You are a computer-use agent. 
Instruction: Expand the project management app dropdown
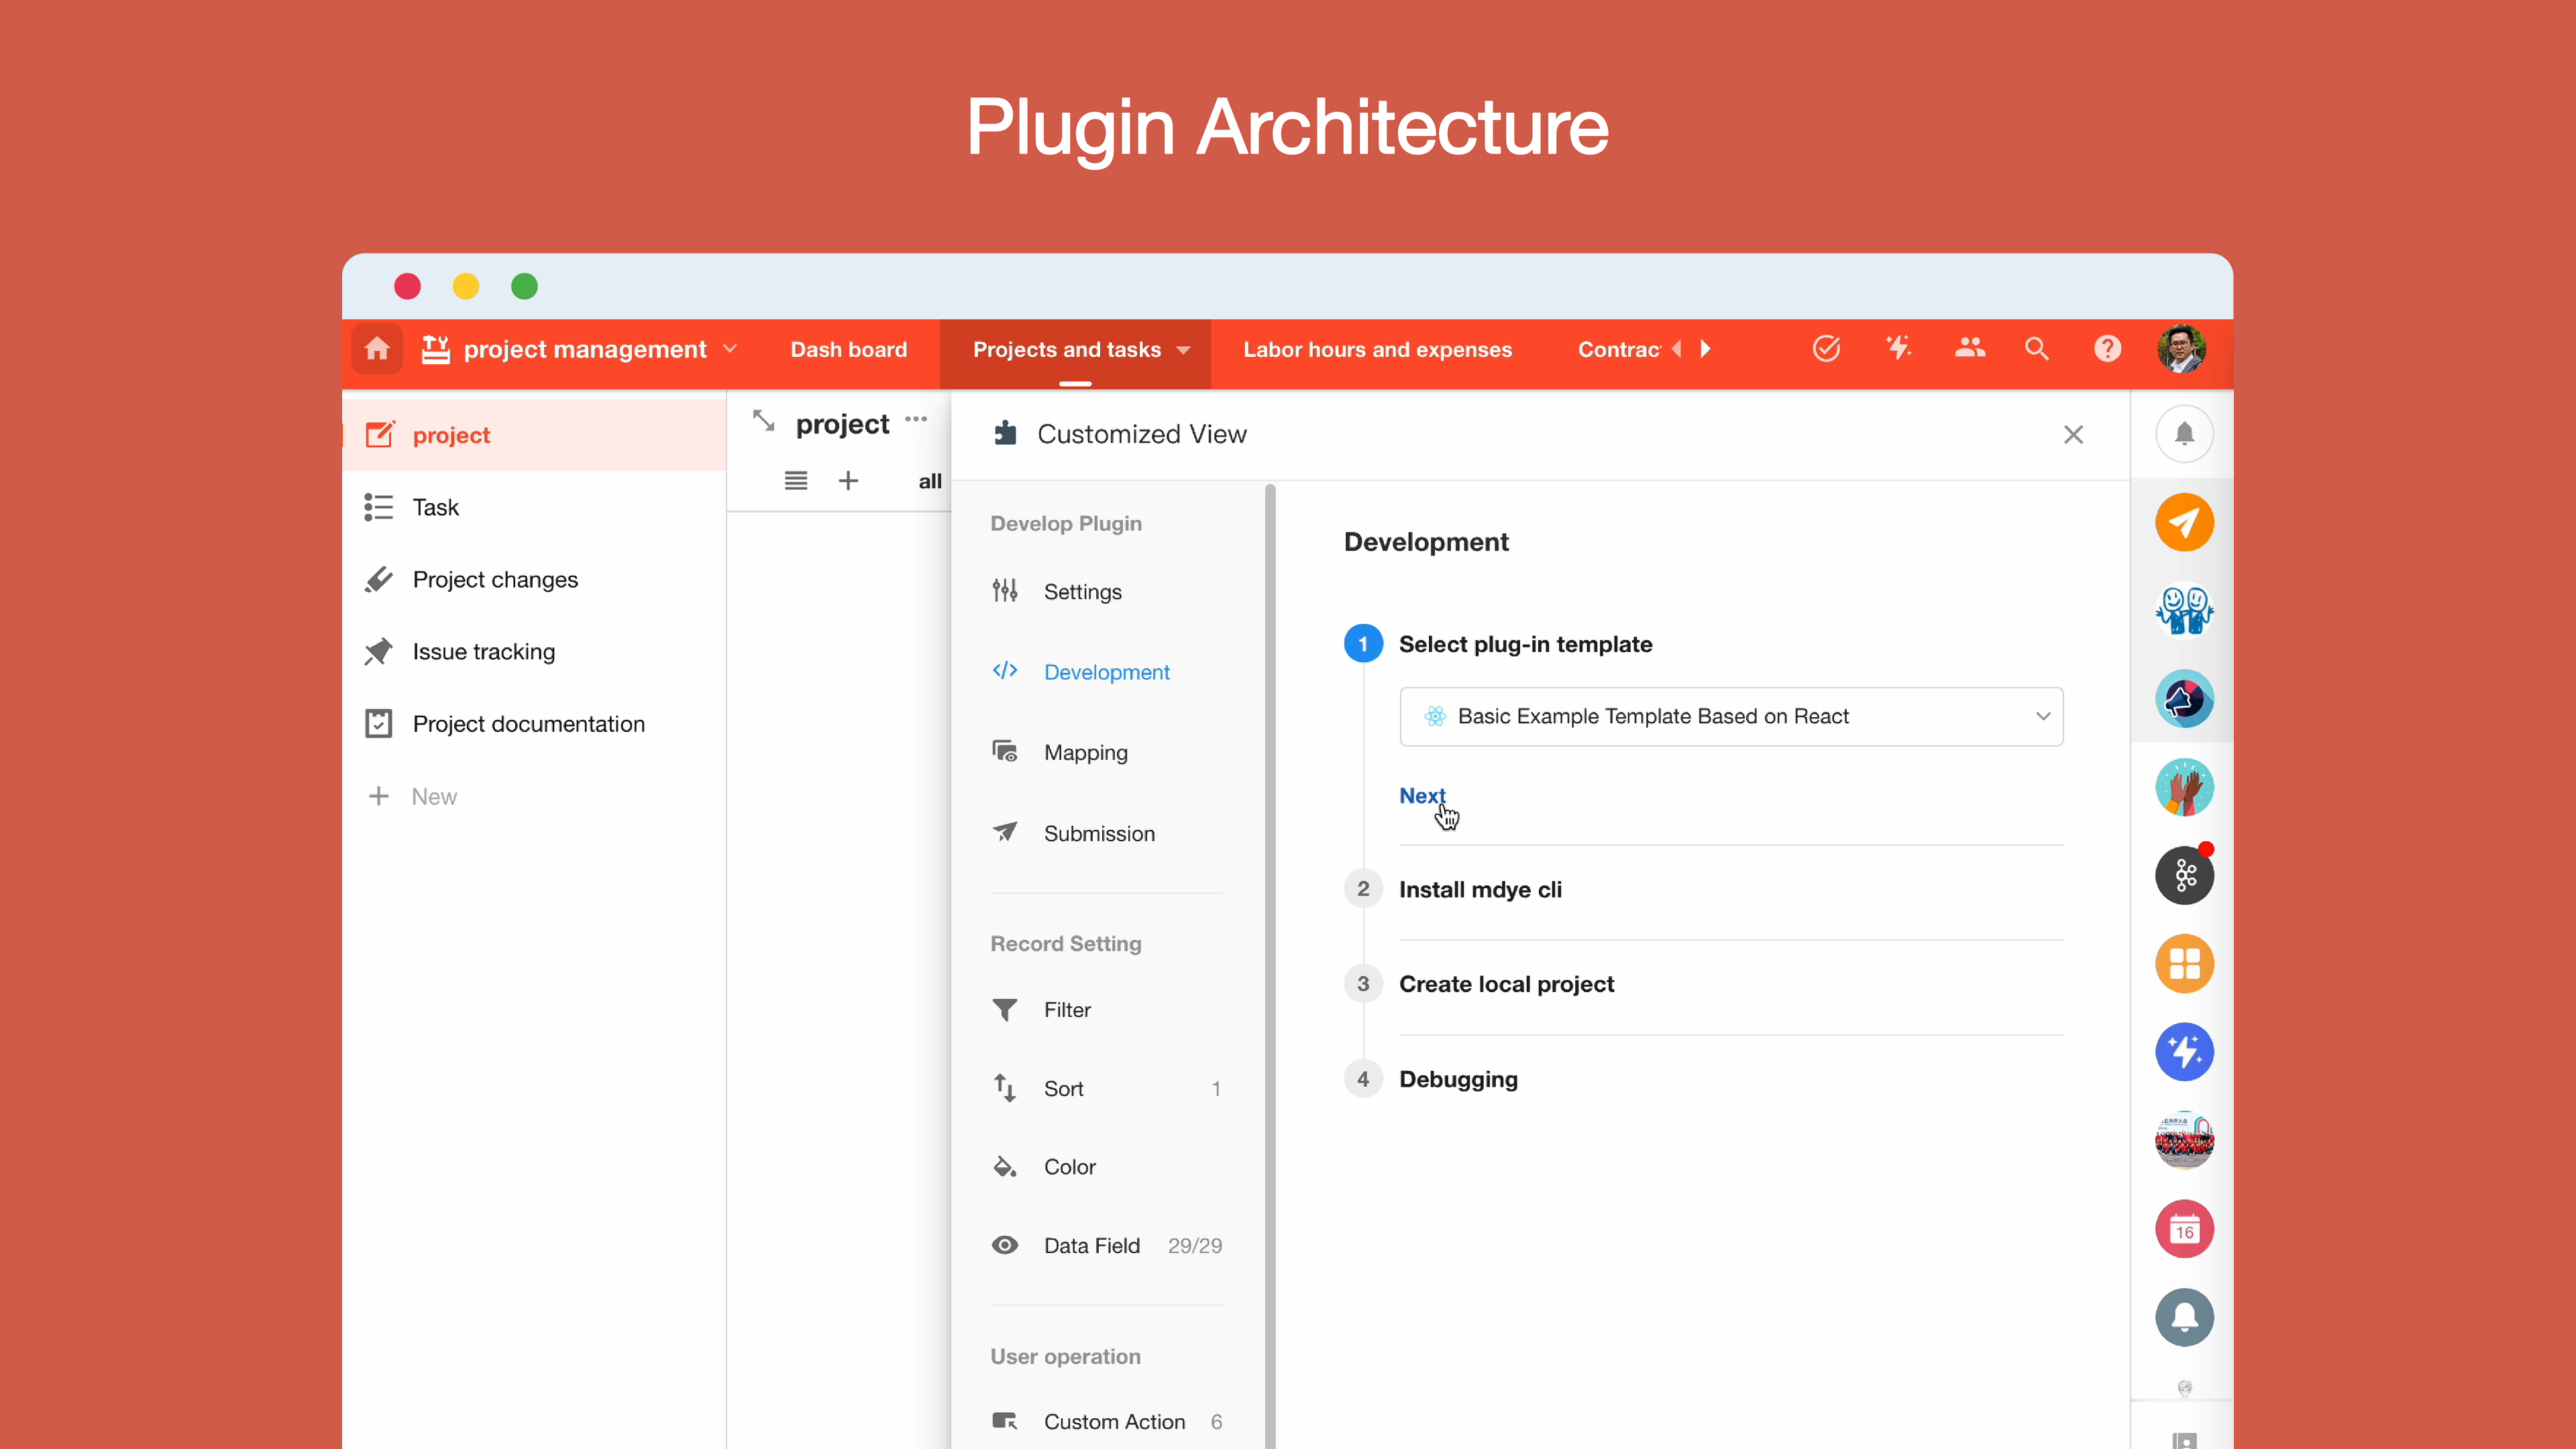pos(731,349)
